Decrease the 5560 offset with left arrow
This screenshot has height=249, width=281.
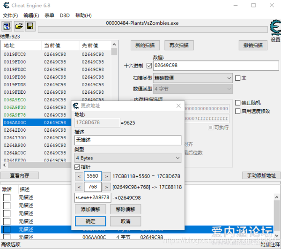pyautogui.click(x=79, y=176)
